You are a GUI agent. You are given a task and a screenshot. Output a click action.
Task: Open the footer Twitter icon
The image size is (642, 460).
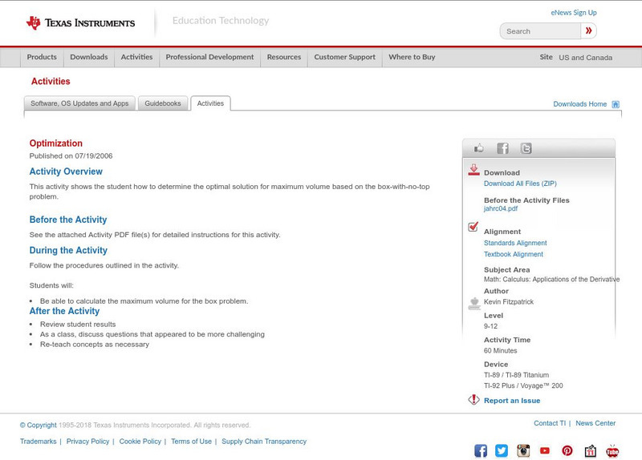coord(502,450)
